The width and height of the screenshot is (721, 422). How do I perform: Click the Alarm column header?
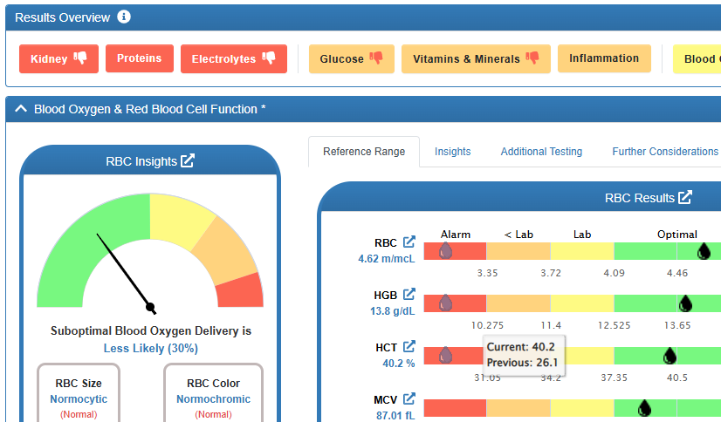(456, 235)
